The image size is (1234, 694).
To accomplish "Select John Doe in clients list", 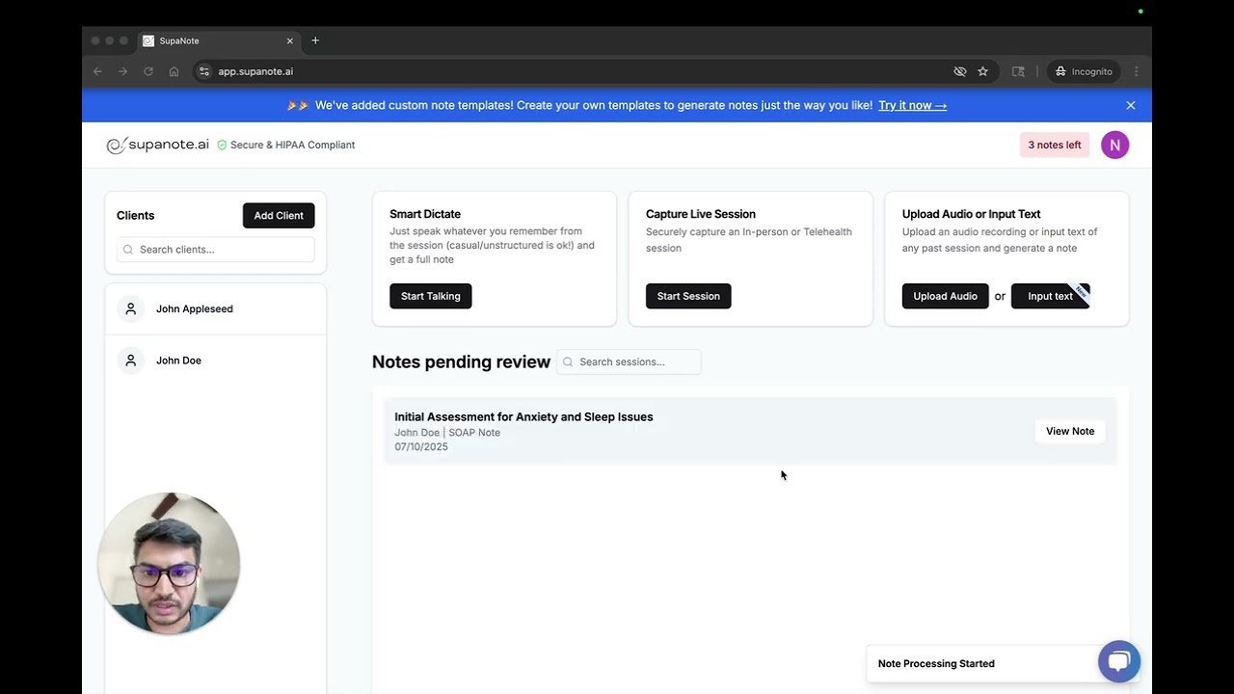I will pos(178,360).
